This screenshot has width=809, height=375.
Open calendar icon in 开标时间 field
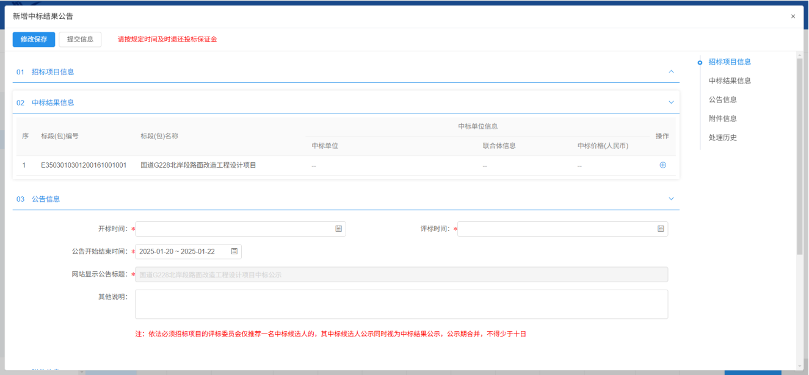coord(338,229)
